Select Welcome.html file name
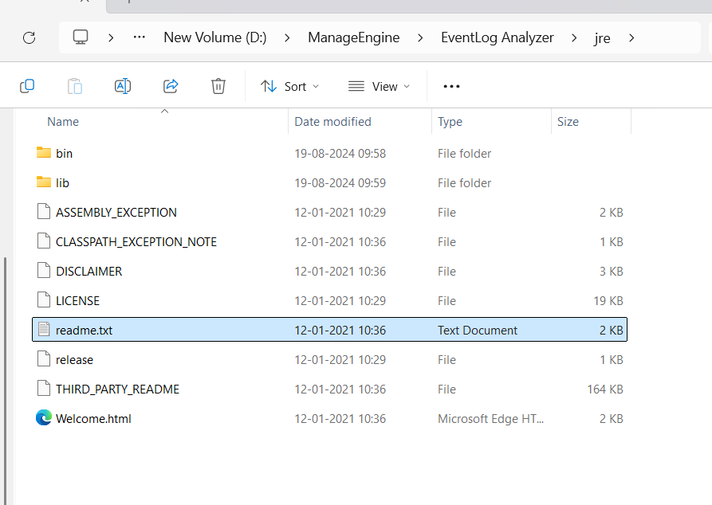The height and width of the screenshot is (505, 712). click(93, 419)
